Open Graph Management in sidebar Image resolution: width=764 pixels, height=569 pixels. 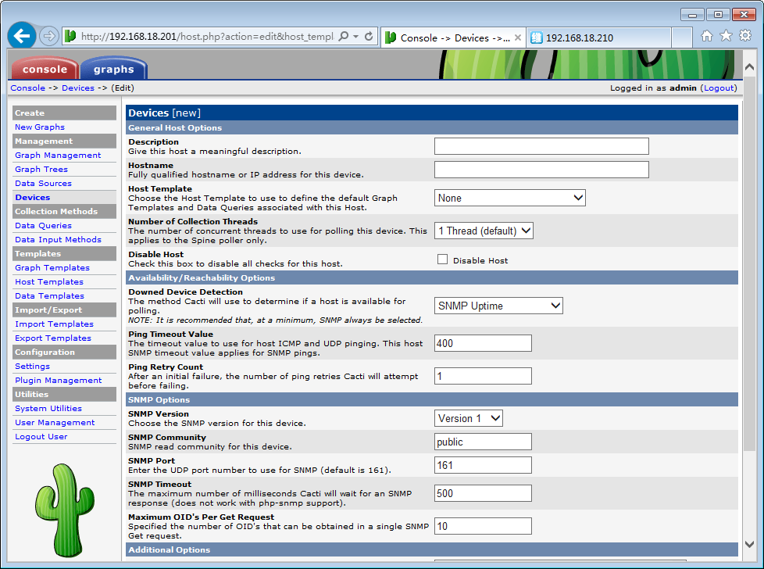pos(58,155)
